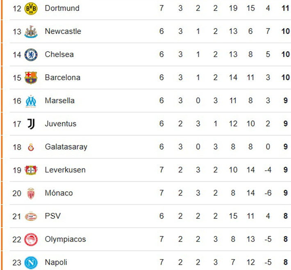
Task: Click Dortmund's 11 points total
Action: pos(285,8)
